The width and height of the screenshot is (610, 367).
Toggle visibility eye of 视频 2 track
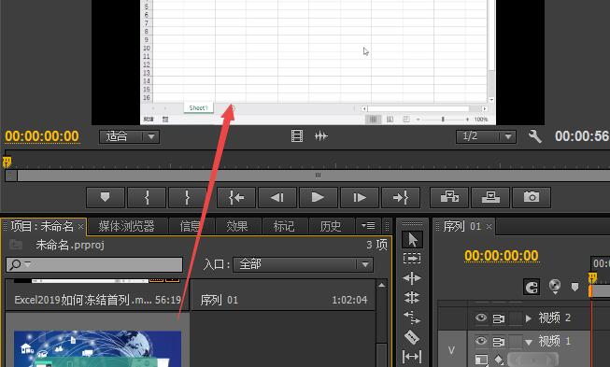point(481,318)
